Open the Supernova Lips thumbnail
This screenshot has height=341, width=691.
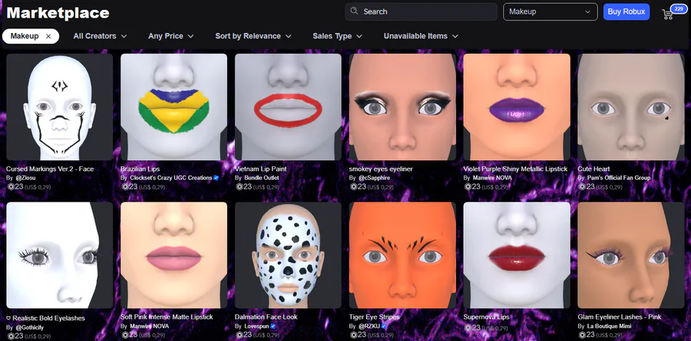[517, 255]
